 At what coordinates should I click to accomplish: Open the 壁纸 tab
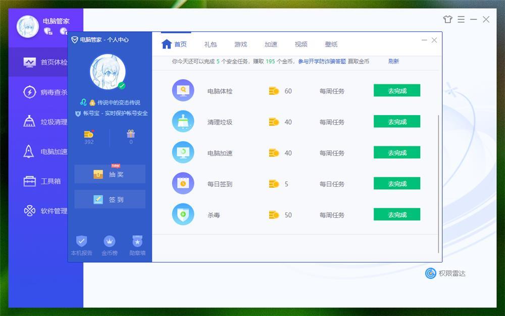coord(331,44)
